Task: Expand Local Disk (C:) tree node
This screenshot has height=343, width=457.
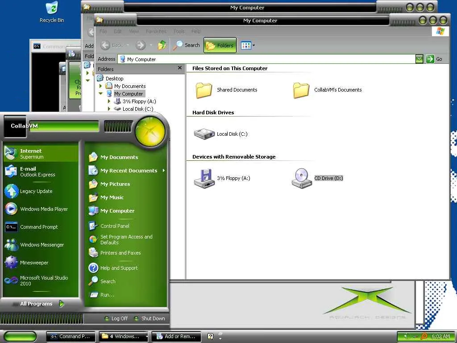Action: pos(109,109)
